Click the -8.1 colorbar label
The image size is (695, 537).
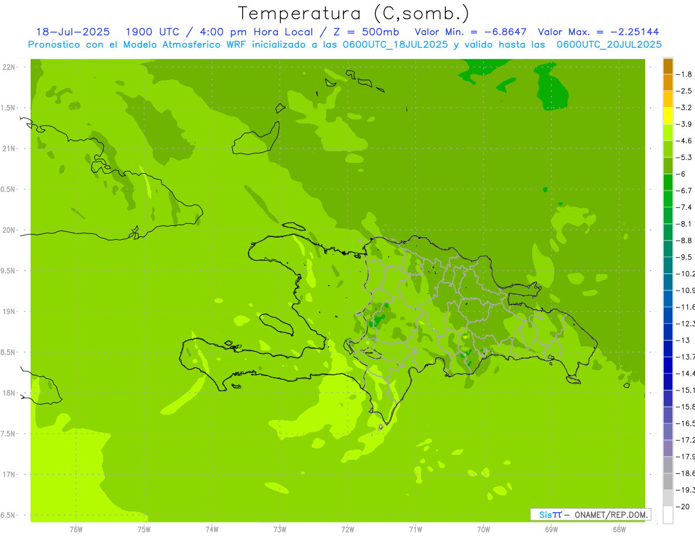(x=685, y=224)
